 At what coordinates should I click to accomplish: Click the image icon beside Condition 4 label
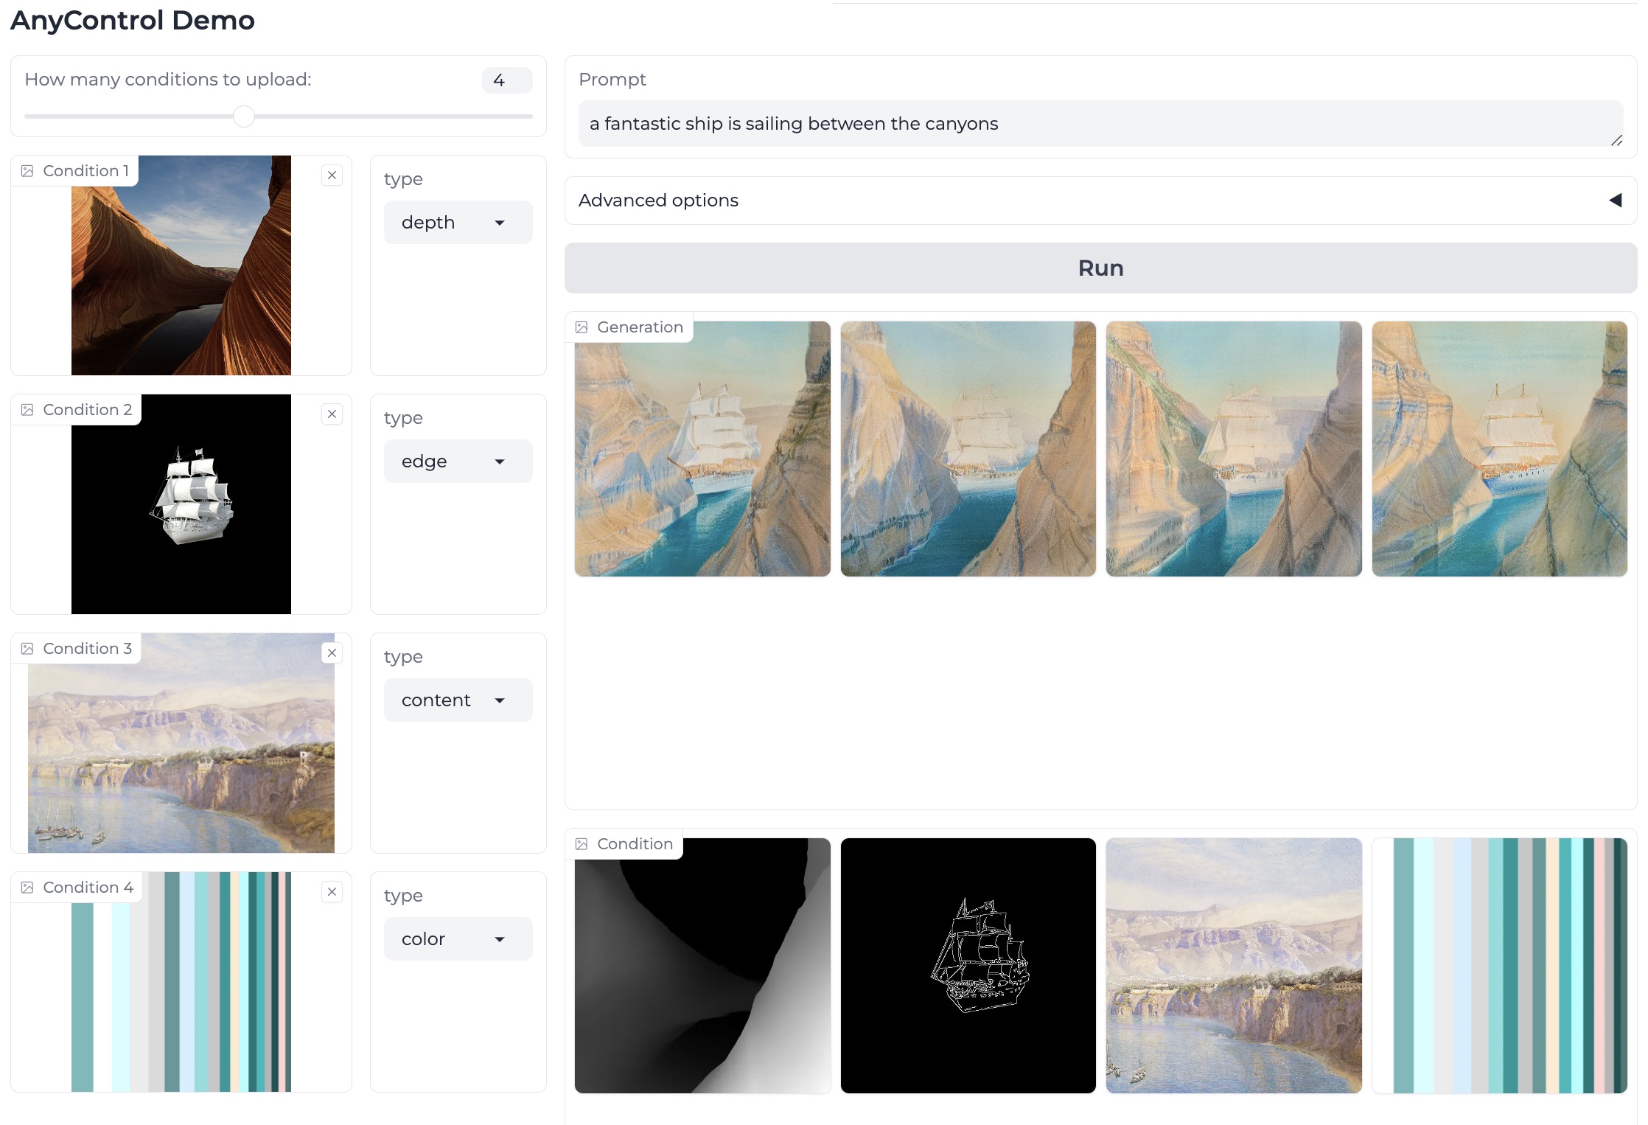click(27, 888)
